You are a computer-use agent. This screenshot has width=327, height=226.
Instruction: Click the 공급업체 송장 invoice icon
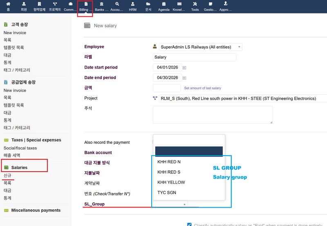click(6, 82)
